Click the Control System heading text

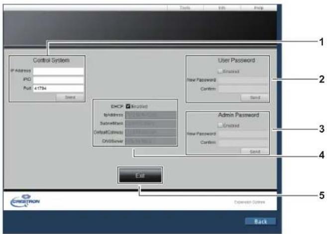(51, 60)
